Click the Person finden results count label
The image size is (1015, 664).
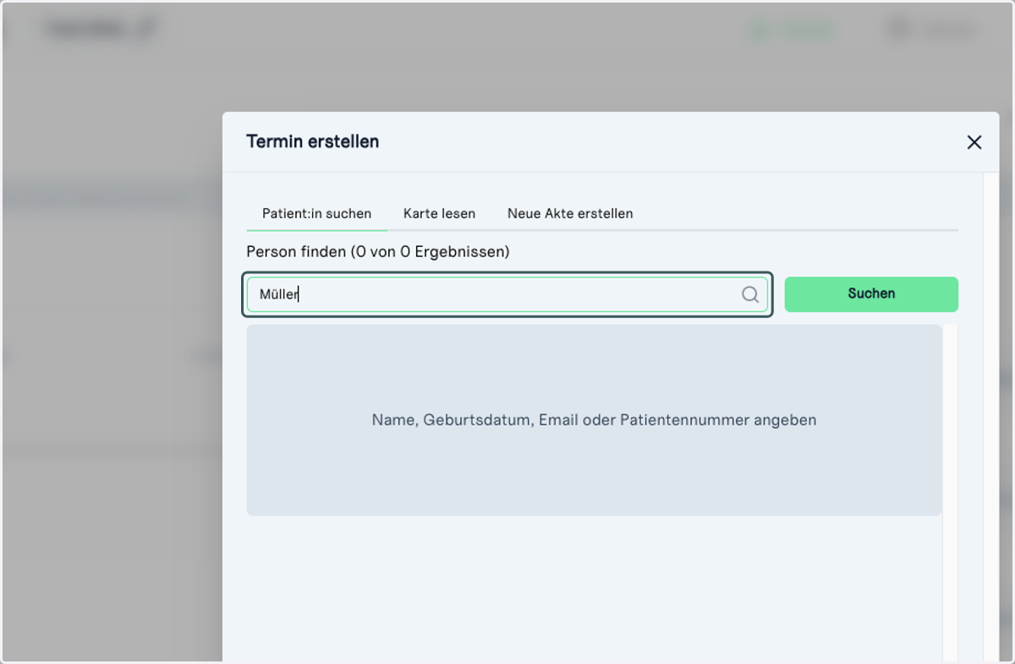(x=378, y=252)
